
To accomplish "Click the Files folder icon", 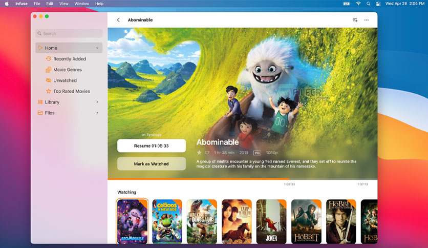I will [40, 113].
